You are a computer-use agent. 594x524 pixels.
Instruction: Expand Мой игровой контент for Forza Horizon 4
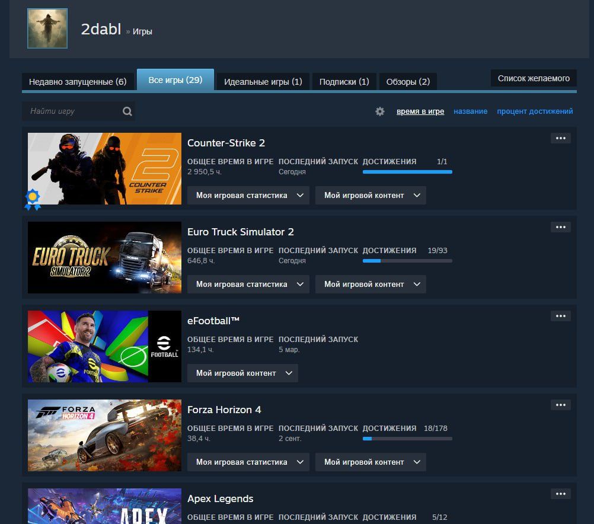tap(371, 462)
